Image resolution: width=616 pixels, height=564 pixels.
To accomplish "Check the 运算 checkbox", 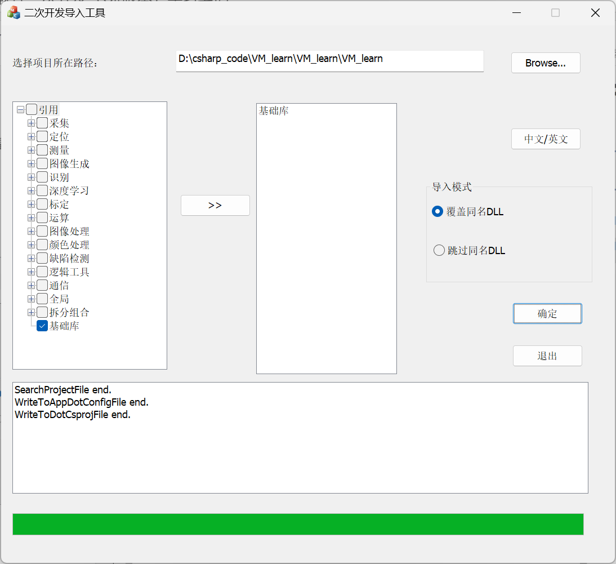I will (42, 217).
